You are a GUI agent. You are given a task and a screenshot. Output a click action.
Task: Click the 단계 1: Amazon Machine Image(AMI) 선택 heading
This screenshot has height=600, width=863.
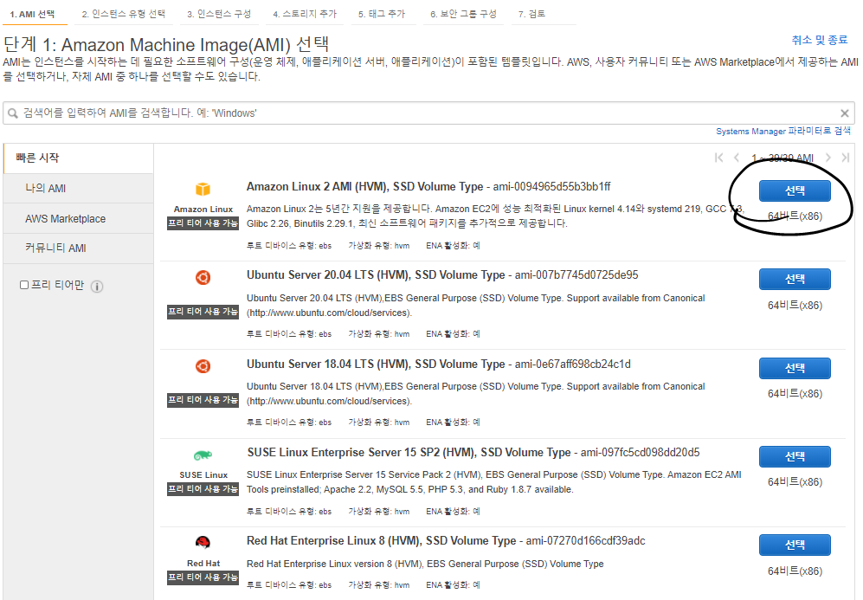pyautogui.click(x=166, y=44)
